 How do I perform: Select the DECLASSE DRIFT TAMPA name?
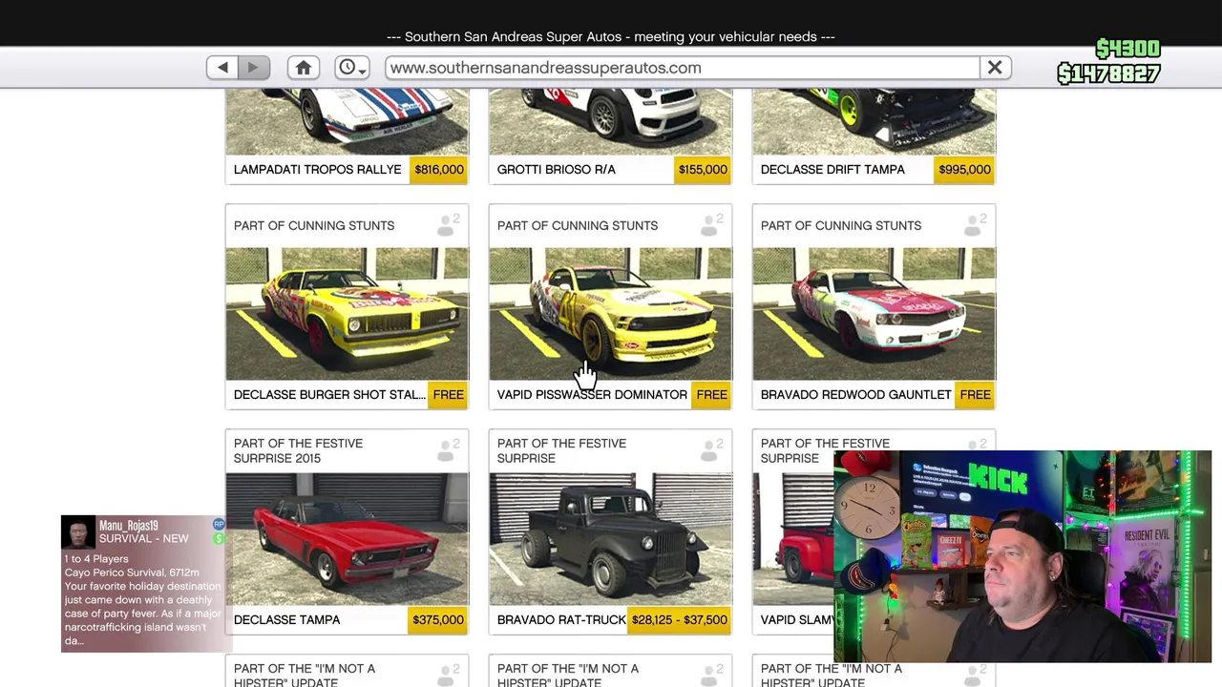click(832, 170)
